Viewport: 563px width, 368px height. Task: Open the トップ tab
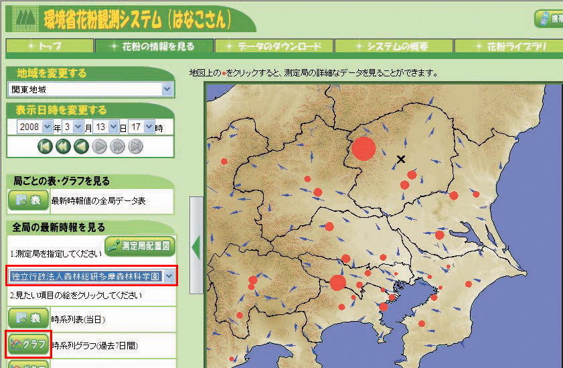[x=50, y=46]
